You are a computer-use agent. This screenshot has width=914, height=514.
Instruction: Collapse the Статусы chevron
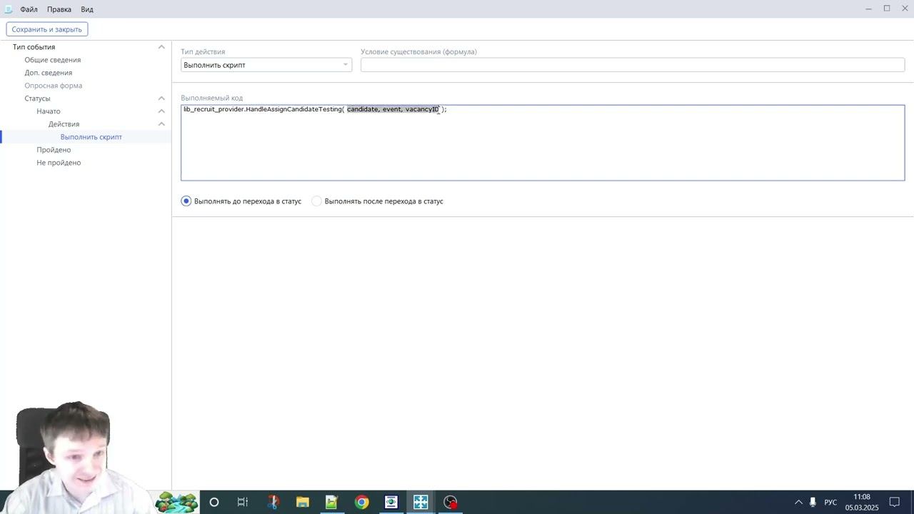(161, 99)
